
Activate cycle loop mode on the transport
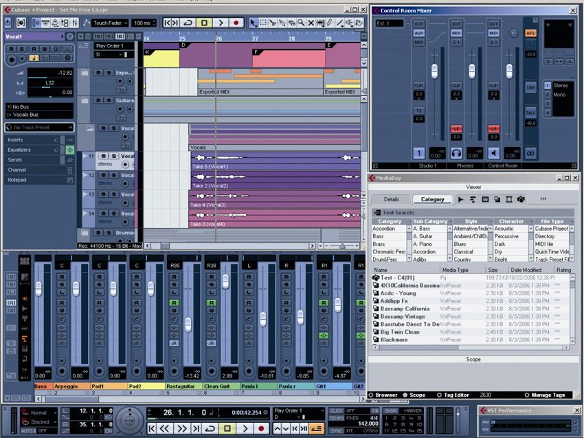point(210,428)
